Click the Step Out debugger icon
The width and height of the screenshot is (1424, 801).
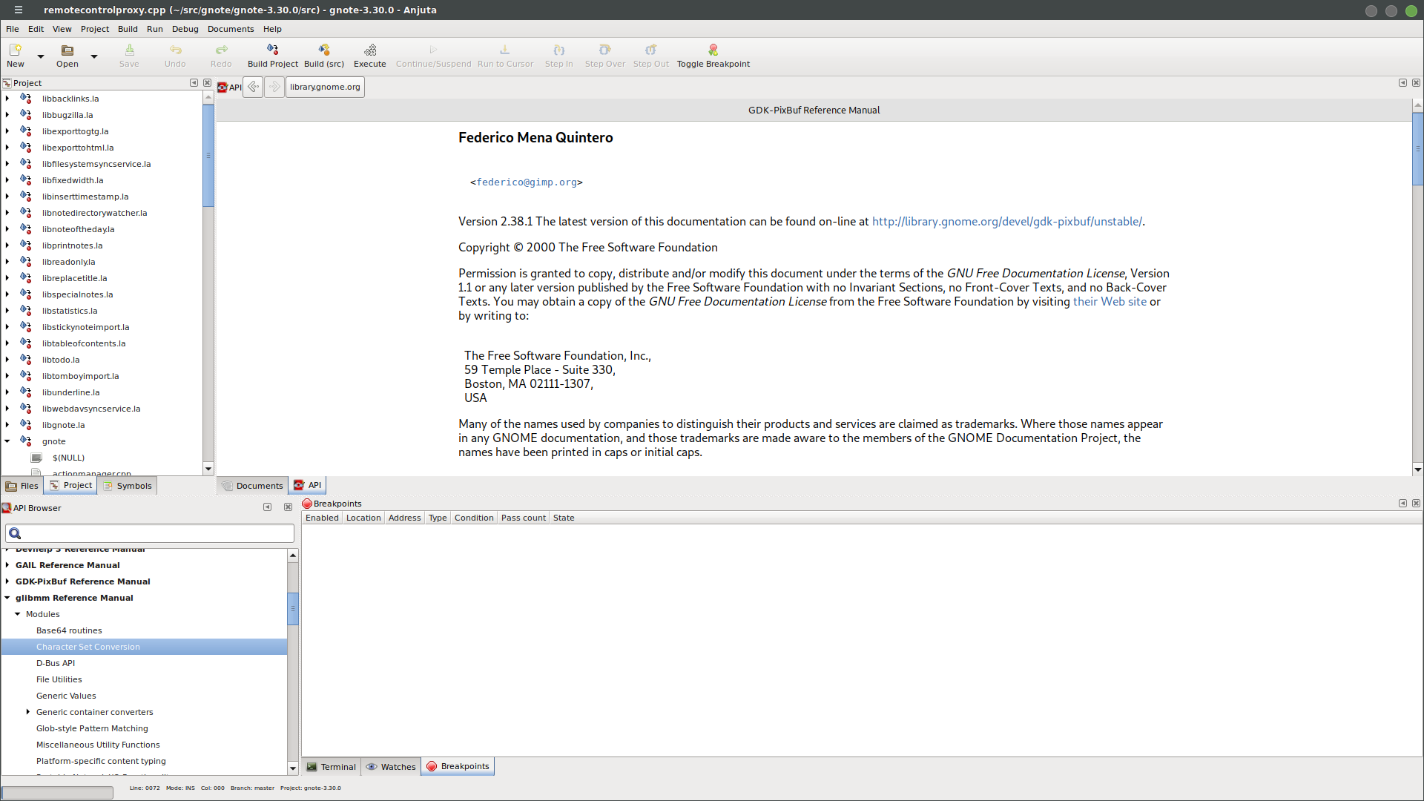650,50
